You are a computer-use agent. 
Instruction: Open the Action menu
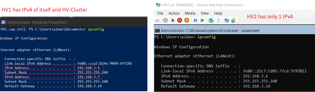(x=174, y=13)
